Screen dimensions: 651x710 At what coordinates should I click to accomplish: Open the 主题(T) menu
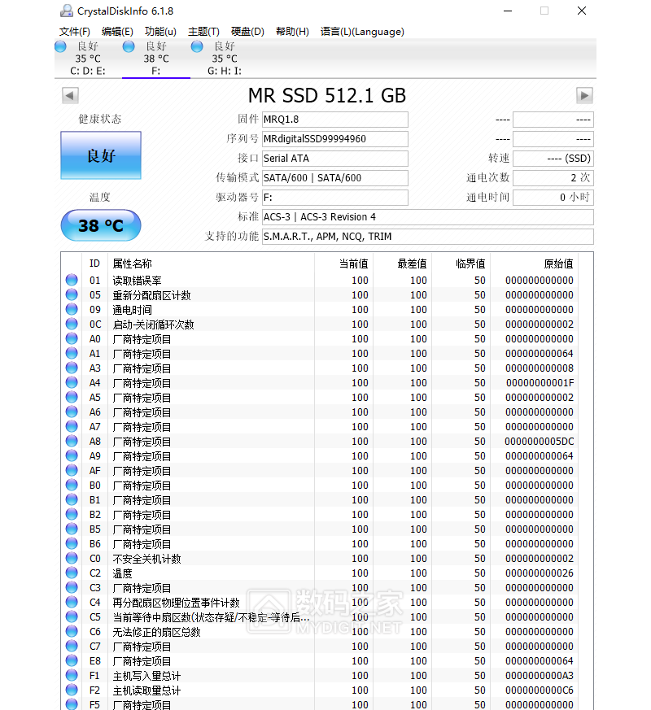click(204, 32)
